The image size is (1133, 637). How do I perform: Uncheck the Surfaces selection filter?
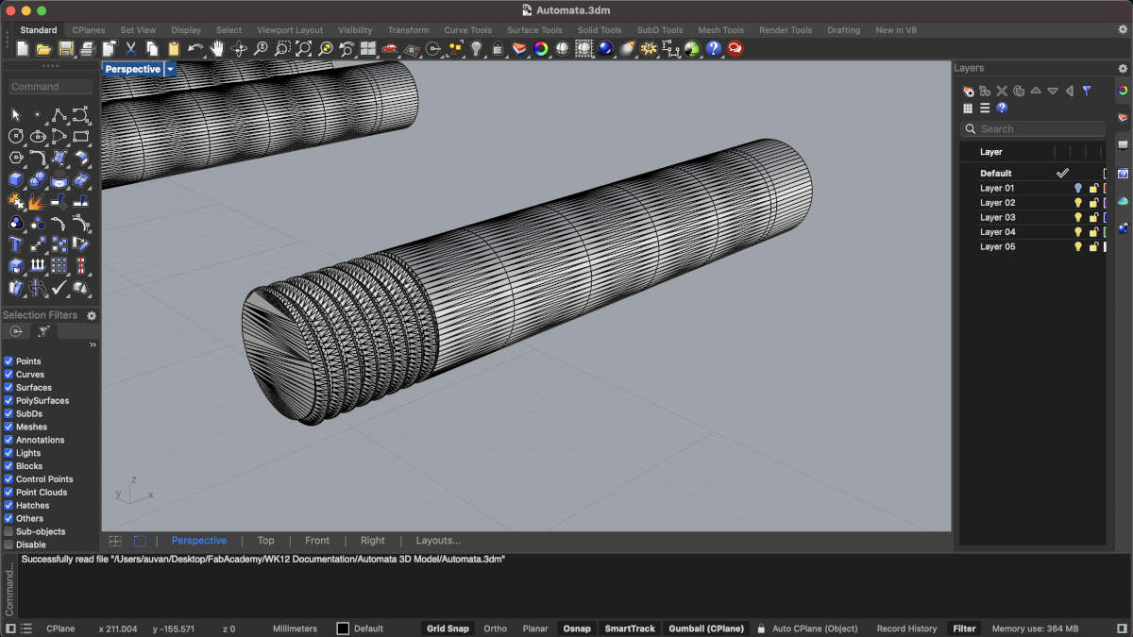click(8, 388)
